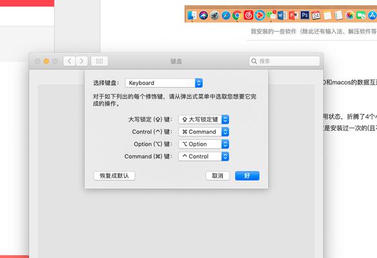The height and width of the screenshot is (258, 377).
Task: Open the Control key mapping dropdown
Action: tap(203, 132)
